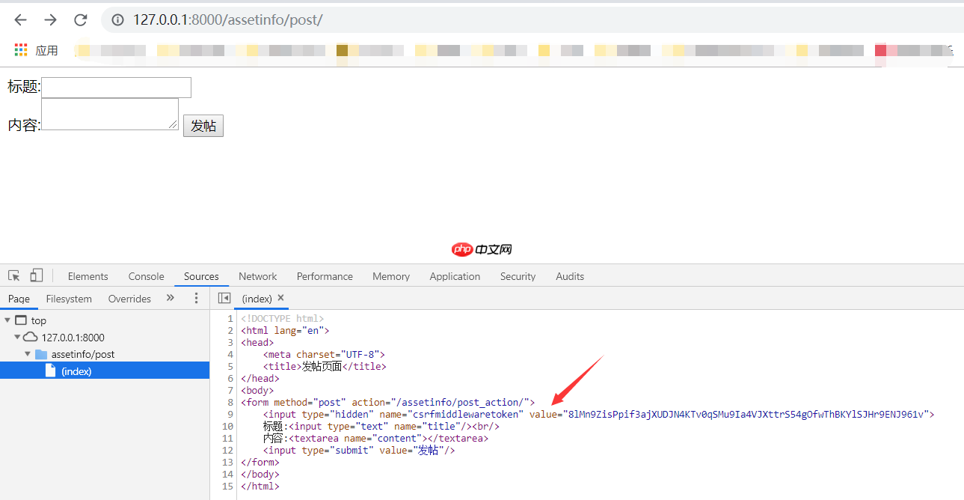The width and height of the screenshot is (964, 500).
Task: Collapse the assetinfo/post folder
Action: click(28, 354)
